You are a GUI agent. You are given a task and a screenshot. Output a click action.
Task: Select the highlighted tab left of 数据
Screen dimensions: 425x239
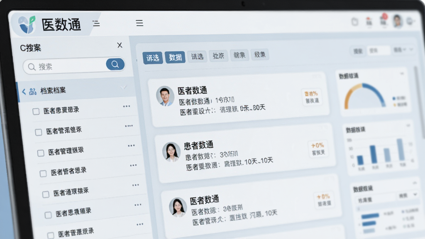coord(153,58)
